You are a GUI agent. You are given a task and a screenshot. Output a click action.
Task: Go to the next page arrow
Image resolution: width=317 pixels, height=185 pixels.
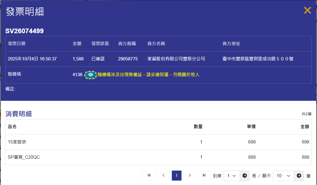pyautogui.click(x=190, y=176)
